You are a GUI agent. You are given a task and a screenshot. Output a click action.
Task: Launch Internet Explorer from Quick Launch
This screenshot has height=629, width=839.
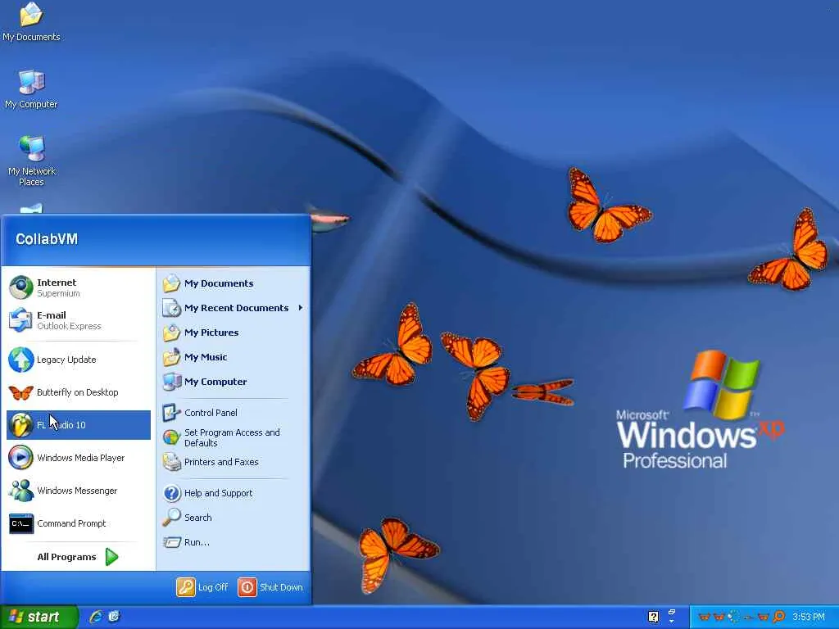[x=96, y=617]
